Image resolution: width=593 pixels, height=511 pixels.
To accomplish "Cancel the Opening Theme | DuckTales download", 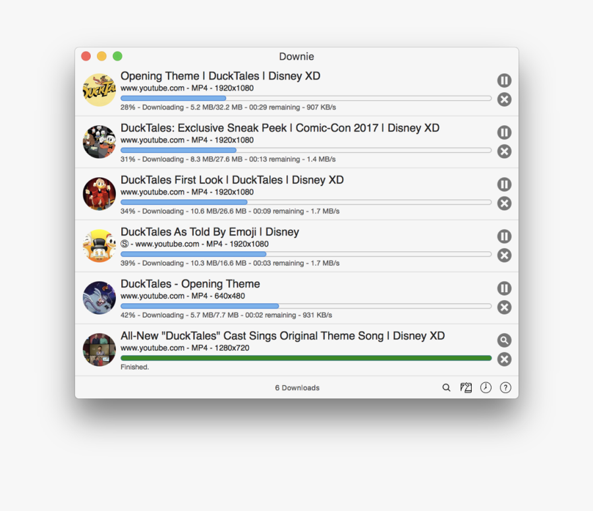I will tap(504, 100).
